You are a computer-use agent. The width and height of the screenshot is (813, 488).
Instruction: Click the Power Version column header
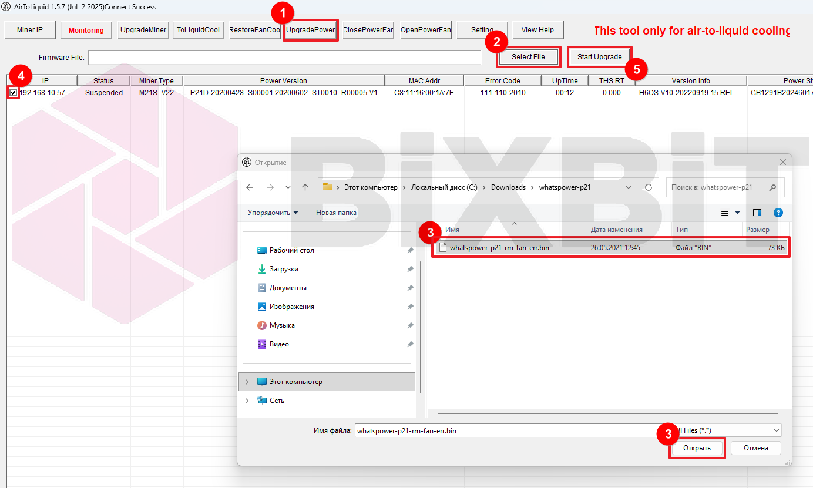(284, 80)
